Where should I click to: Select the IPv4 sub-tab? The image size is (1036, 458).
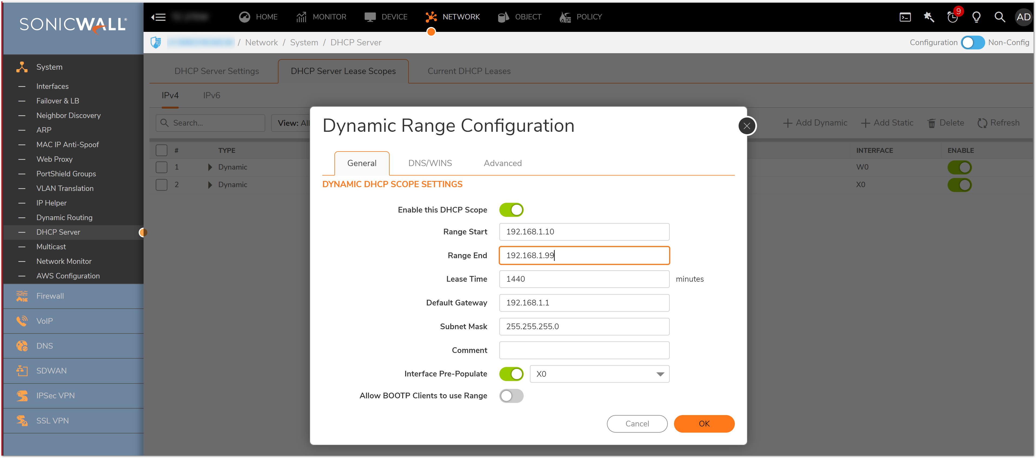[170, 95]
